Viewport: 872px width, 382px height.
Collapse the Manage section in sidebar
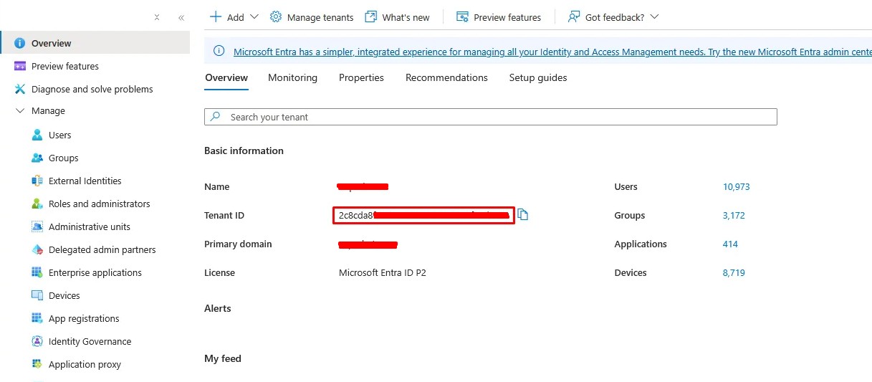tap(20, 111)
